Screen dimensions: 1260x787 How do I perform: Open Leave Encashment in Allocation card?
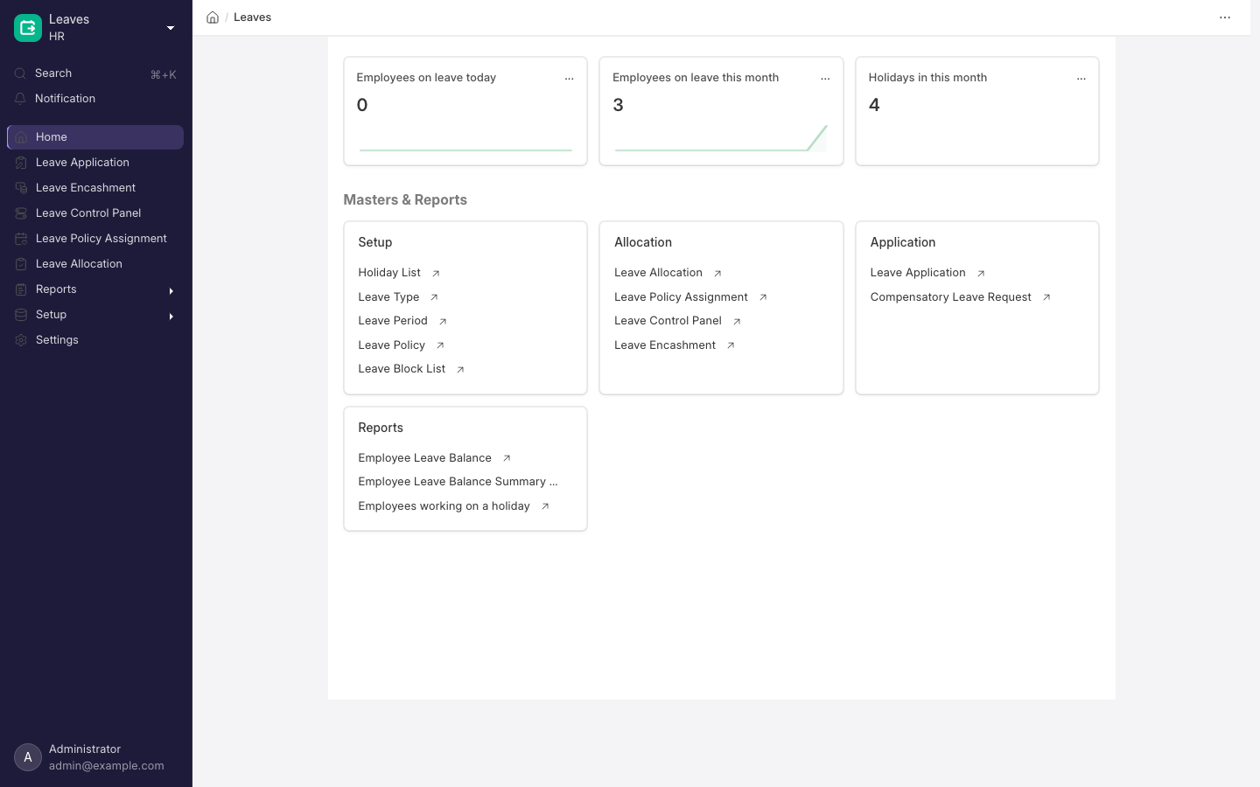click(665, 345)
